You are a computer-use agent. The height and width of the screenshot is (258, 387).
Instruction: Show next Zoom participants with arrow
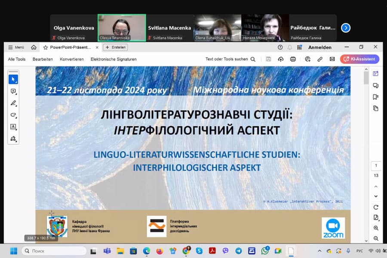tap(346, 28)
